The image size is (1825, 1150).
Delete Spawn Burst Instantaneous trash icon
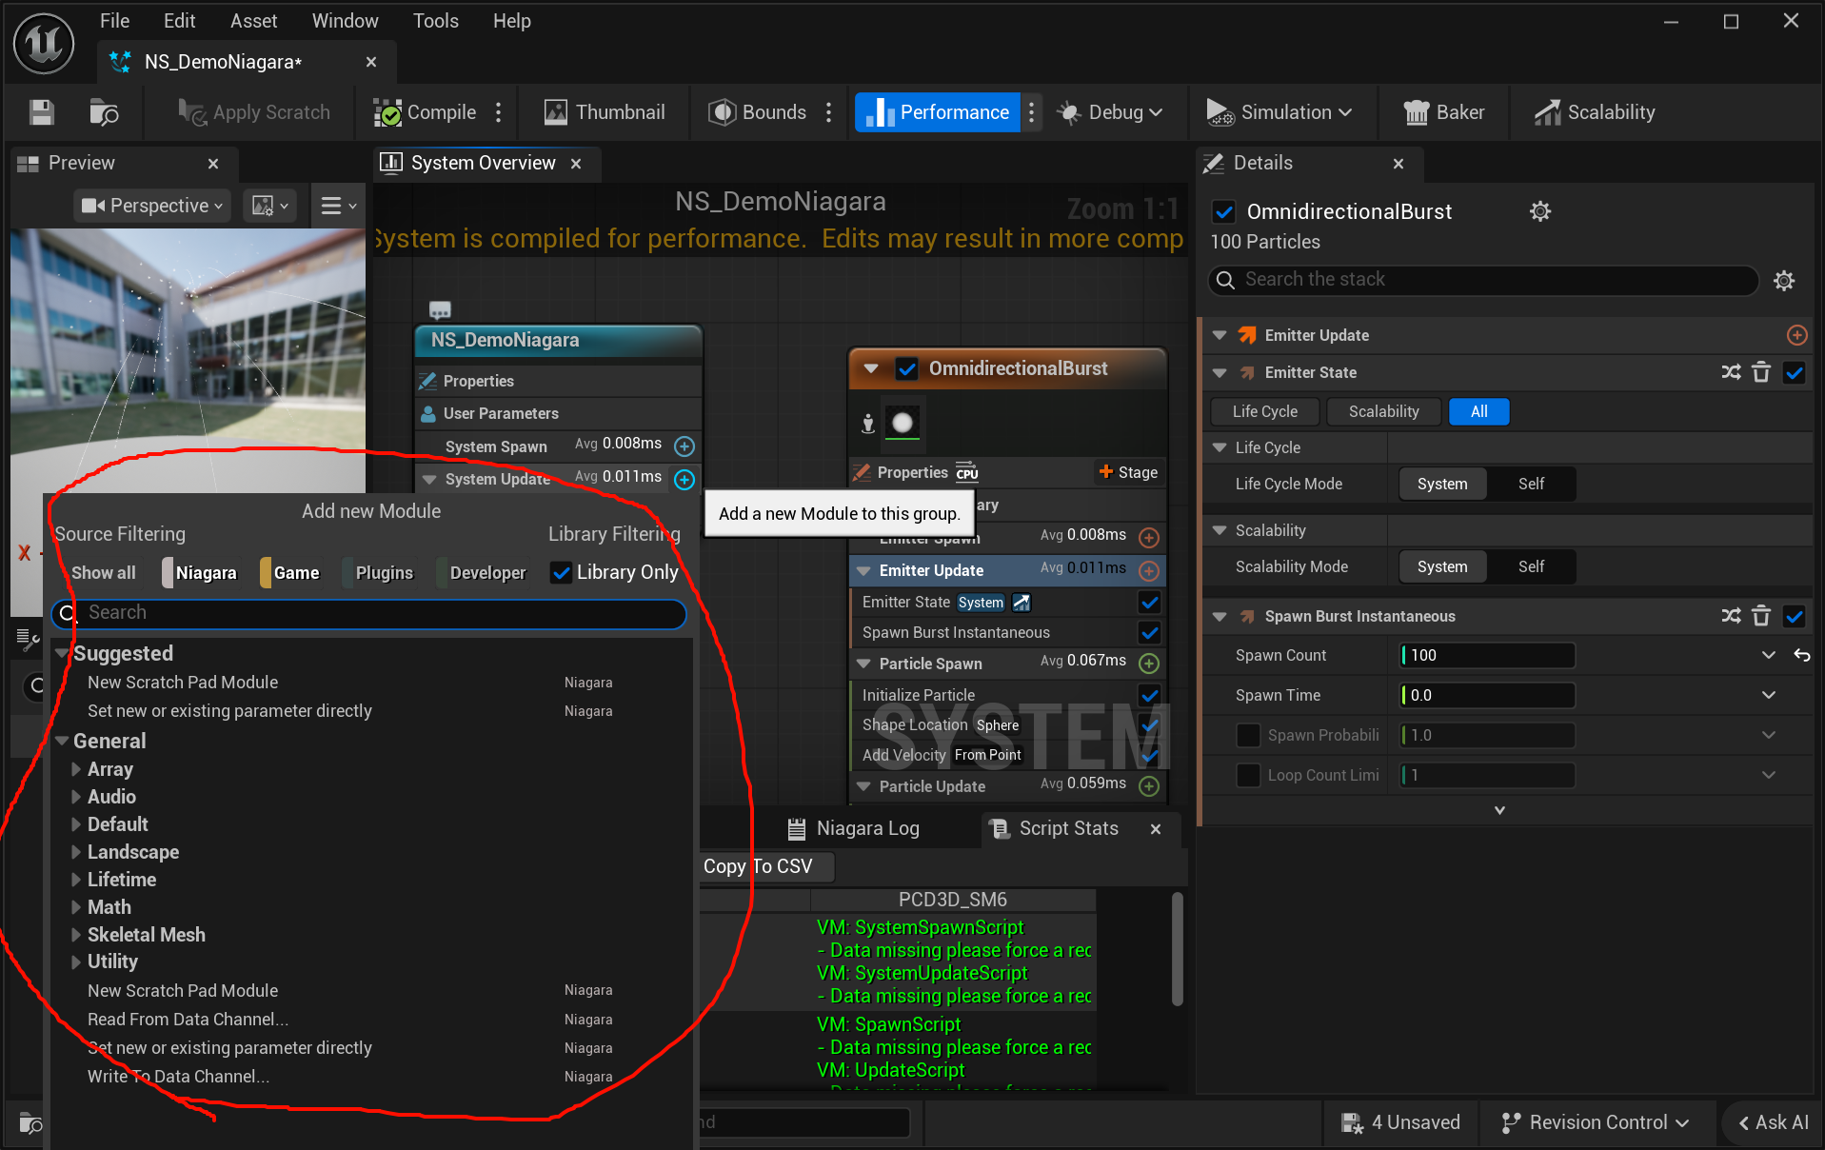(x=1761, y=616)
